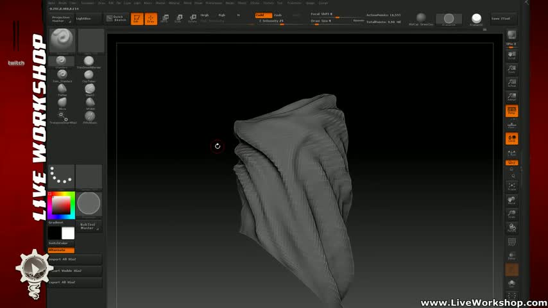Pick a hue in the color picker square
The width and height of the screenshot is (548, 308).
click(x=61, y=205)
